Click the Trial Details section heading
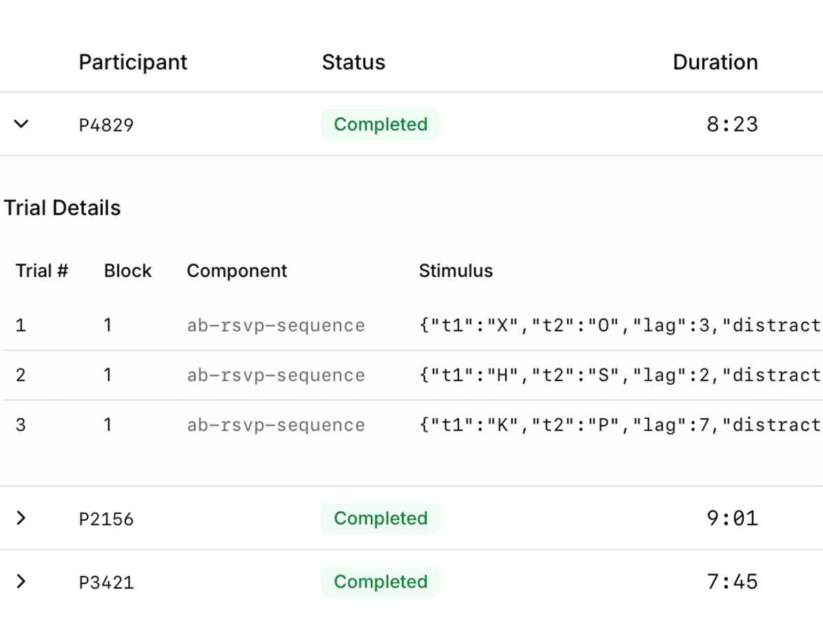 pyautogui.click(x=63, y=207)
